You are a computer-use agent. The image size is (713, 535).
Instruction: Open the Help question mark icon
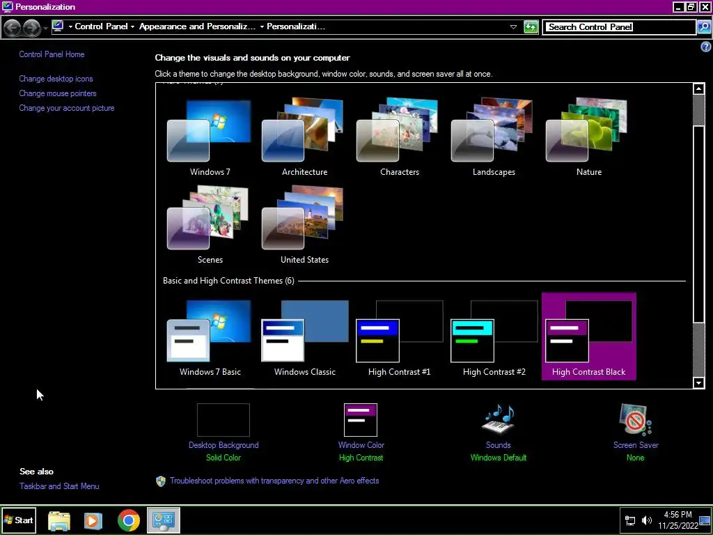(706, 47)
